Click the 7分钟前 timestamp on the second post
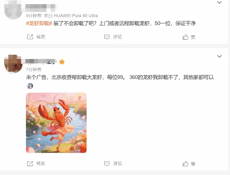The height and width of the screenshot is (175, 230). [x=34, y=69]
